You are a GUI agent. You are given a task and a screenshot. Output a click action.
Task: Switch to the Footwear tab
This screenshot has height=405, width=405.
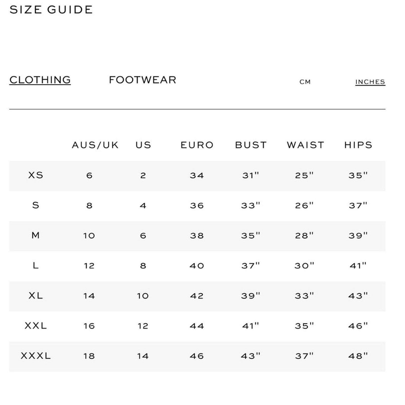[x=143, y=80]
